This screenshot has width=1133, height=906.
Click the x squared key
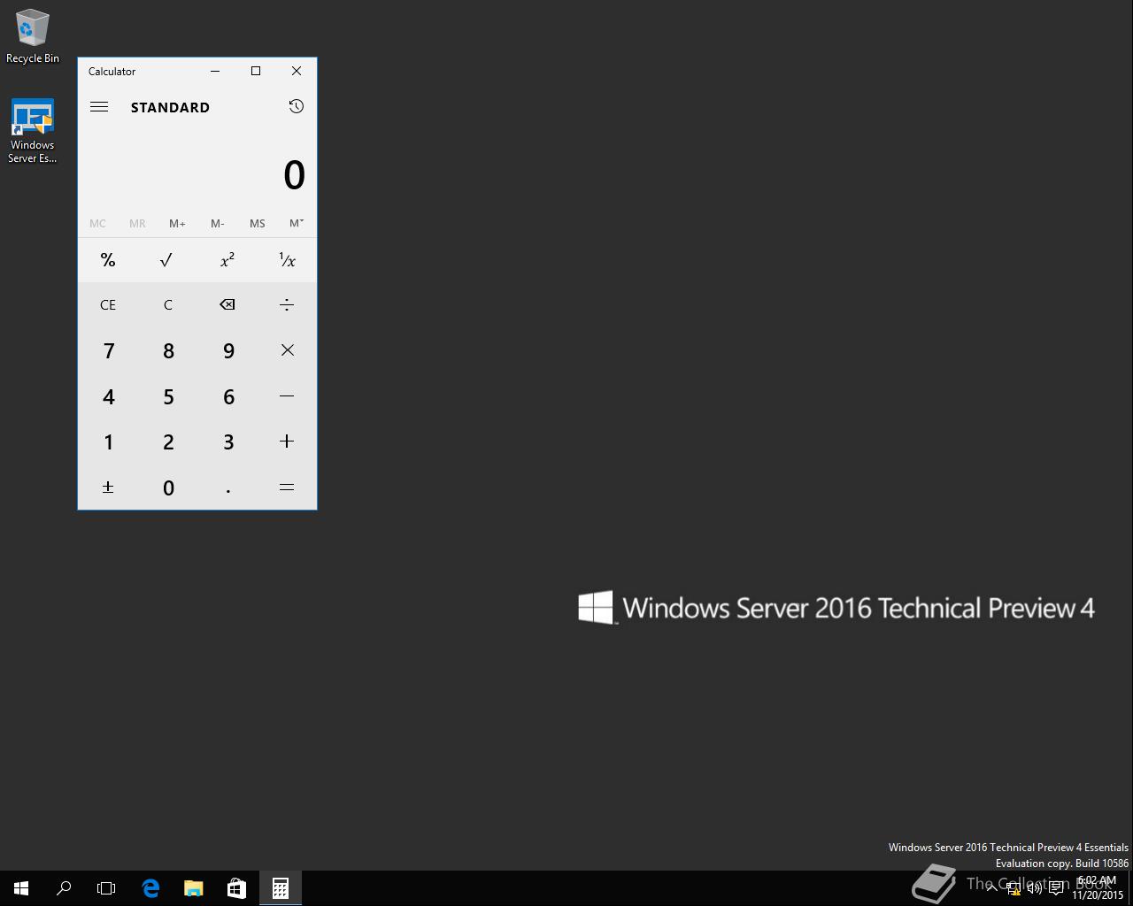pyautogui.click(x=227, y=260)
